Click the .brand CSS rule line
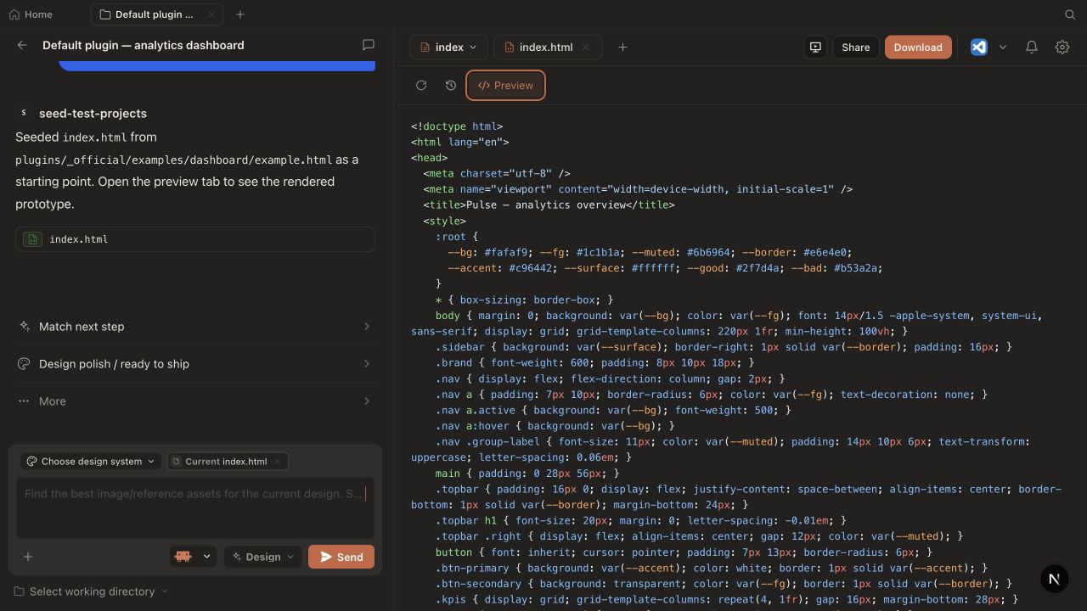The width and height of the screenshot is (1087, 611). [x=595, y=362]
